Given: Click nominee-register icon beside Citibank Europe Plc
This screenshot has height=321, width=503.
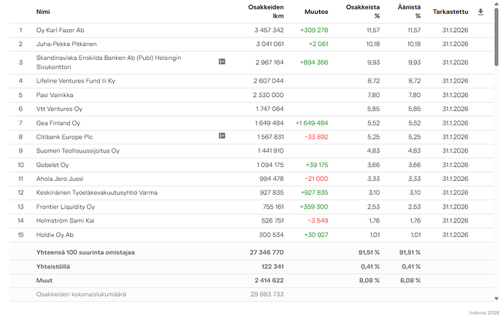Looking at the screenshot, I should point(222,136).
